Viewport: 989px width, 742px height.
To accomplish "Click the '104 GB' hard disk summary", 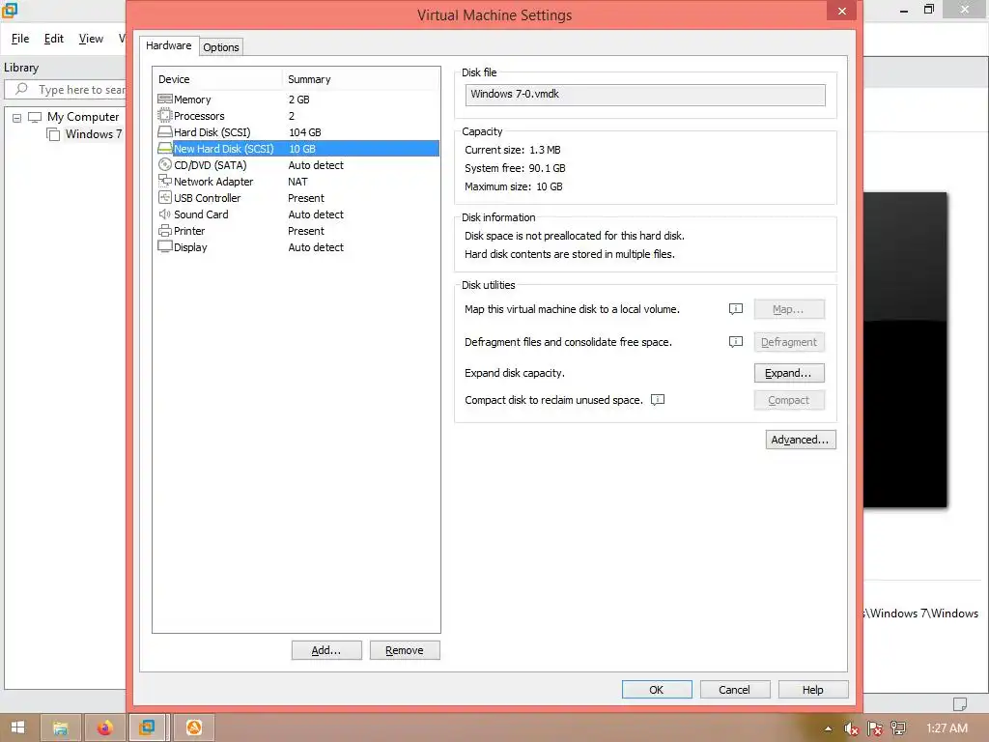I will 304,132.
